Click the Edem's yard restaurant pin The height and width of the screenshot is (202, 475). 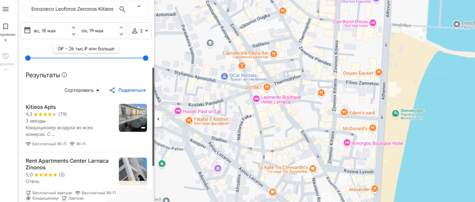[344, 113]
